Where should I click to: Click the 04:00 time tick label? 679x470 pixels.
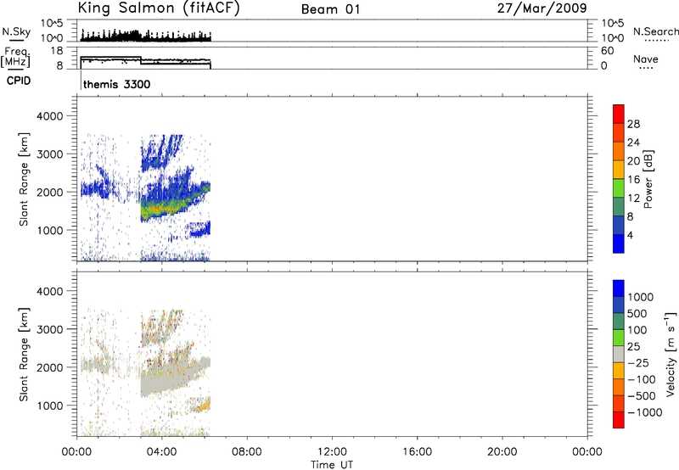[x=161, y=452]
